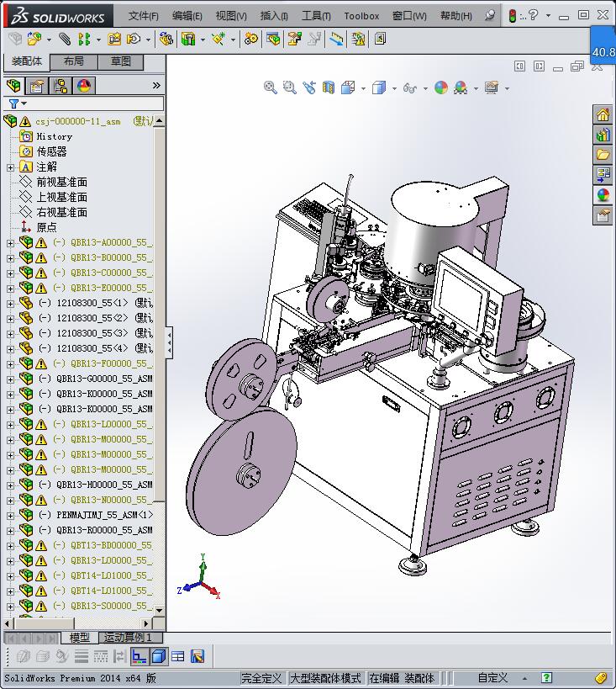
Task: Collapse the feature tree panel splitter
Action: point(169,343)
